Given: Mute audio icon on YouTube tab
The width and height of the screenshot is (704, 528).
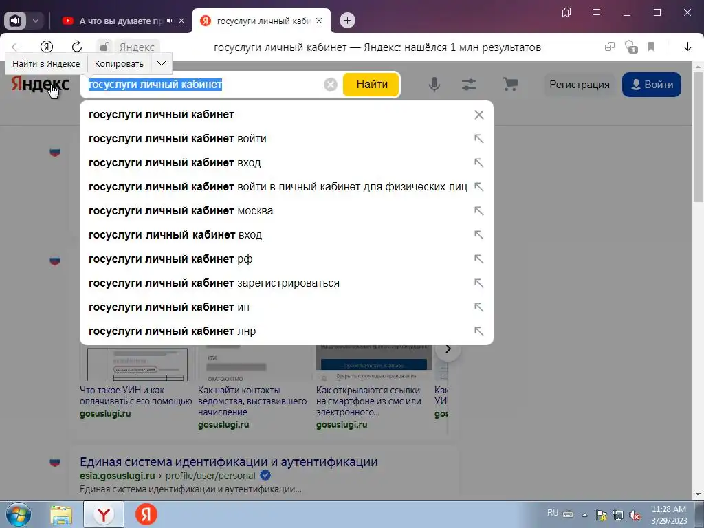Looking at the screenshot, I should pos(170,21).
